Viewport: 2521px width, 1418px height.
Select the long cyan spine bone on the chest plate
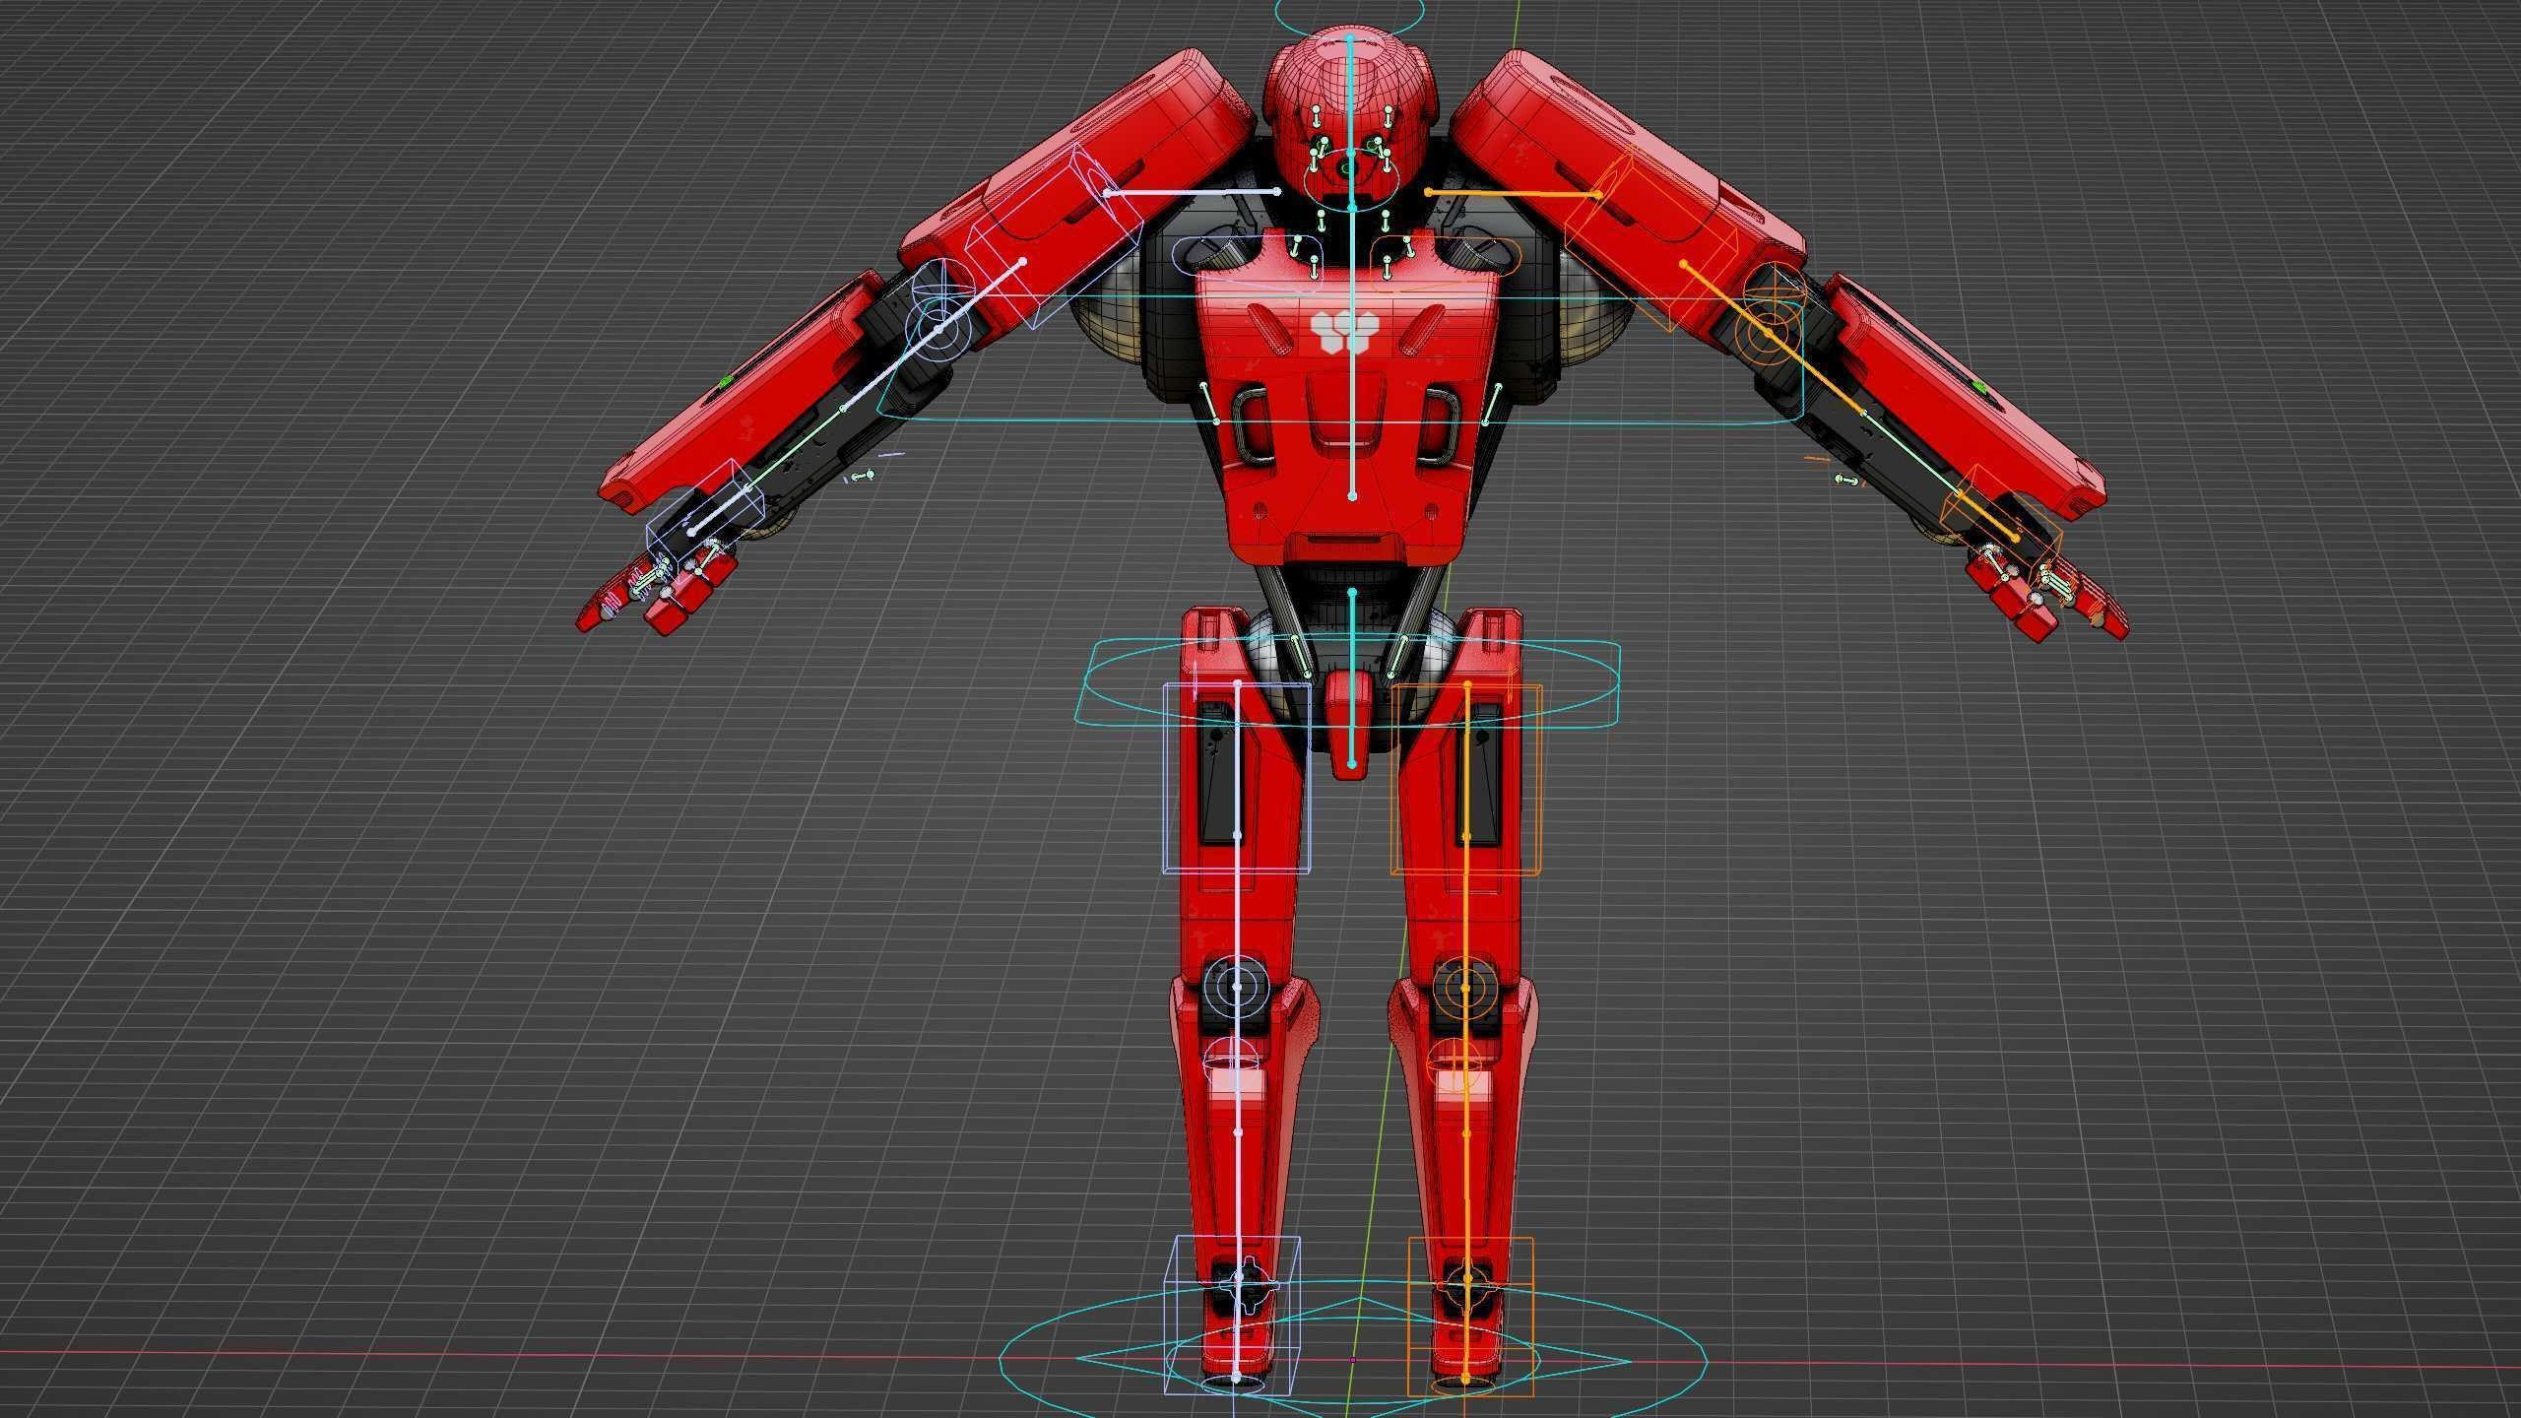[1352, 353]
